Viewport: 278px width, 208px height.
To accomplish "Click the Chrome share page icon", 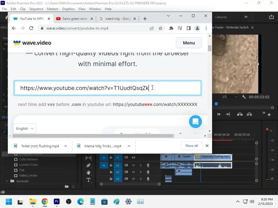I will [x=152, y=28].
